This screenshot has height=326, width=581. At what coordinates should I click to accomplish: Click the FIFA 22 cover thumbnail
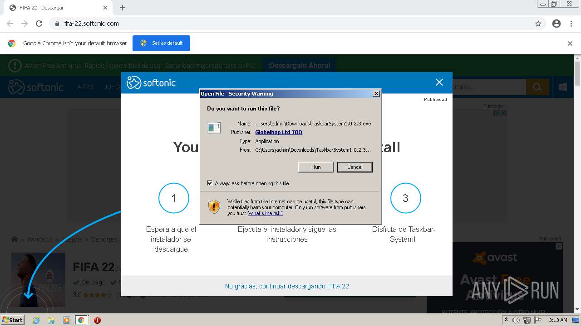[x=38, y=279]
